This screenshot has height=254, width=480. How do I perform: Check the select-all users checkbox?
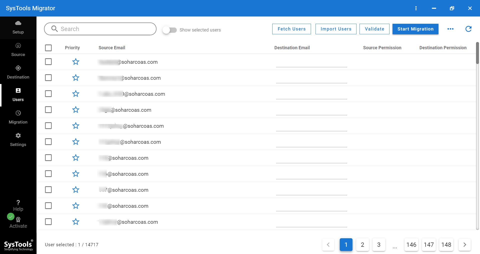coord(48,48)
